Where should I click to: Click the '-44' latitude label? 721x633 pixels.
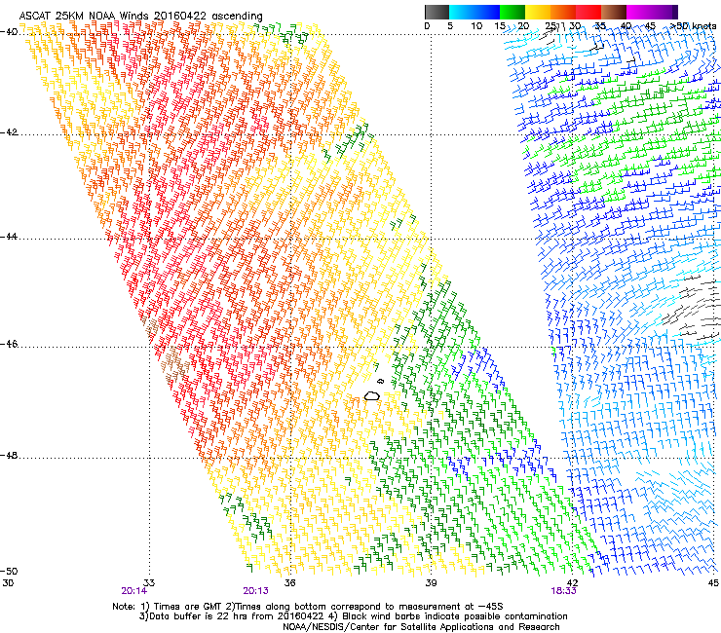click(x=9, y=237)
